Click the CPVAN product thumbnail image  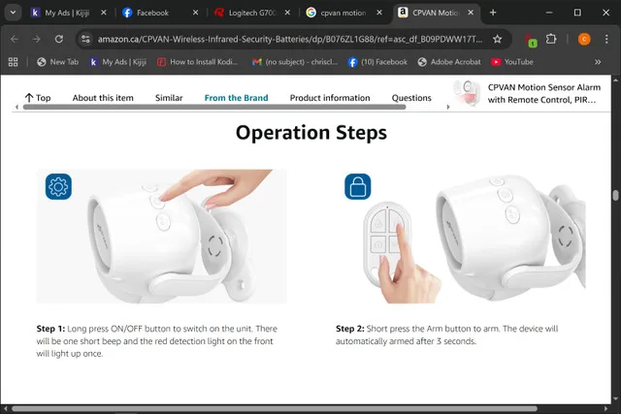(x=468, y=93)
